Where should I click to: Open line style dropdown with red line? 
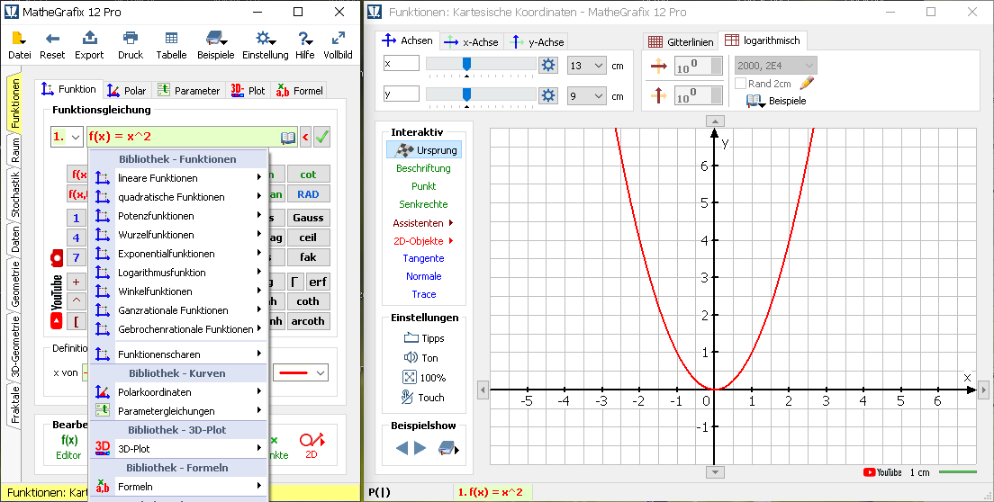[301, 372]
